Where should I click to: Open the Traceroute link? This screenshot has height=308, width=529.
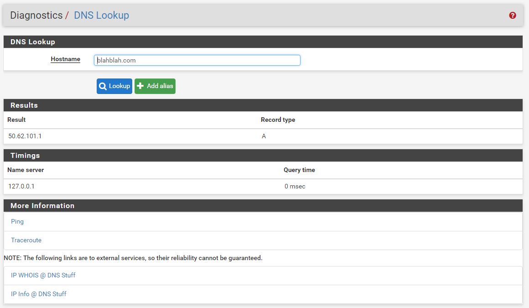pos(26,240)
